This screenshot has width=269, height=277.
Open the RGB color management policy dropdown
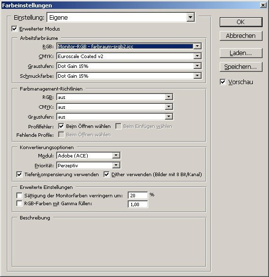tap(115, 97)
